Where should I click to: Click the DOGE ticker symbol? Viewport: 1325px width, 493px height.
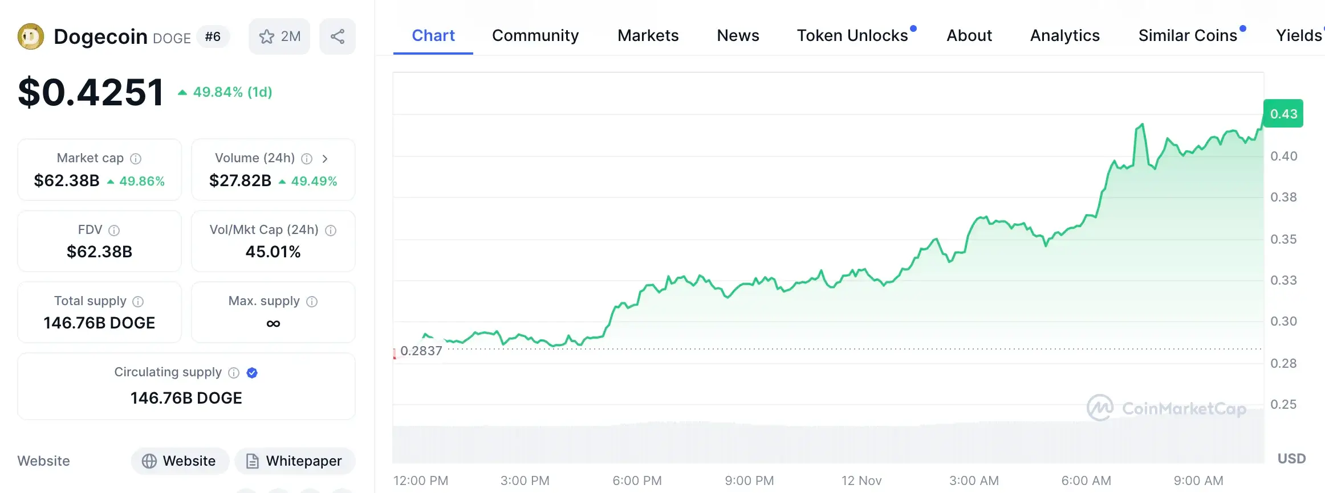coord(172,38)
